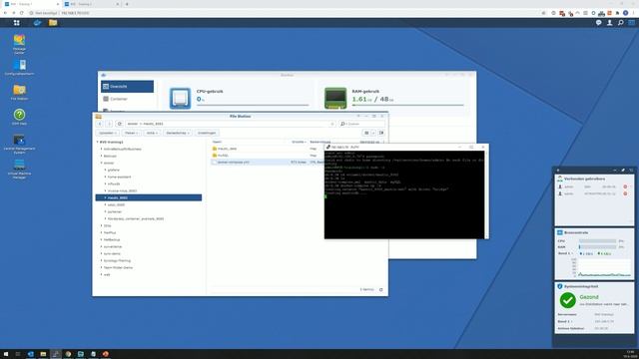Open DSM widgets panel icon
This screenshot has height=359, width=639.
click(631, 23)
